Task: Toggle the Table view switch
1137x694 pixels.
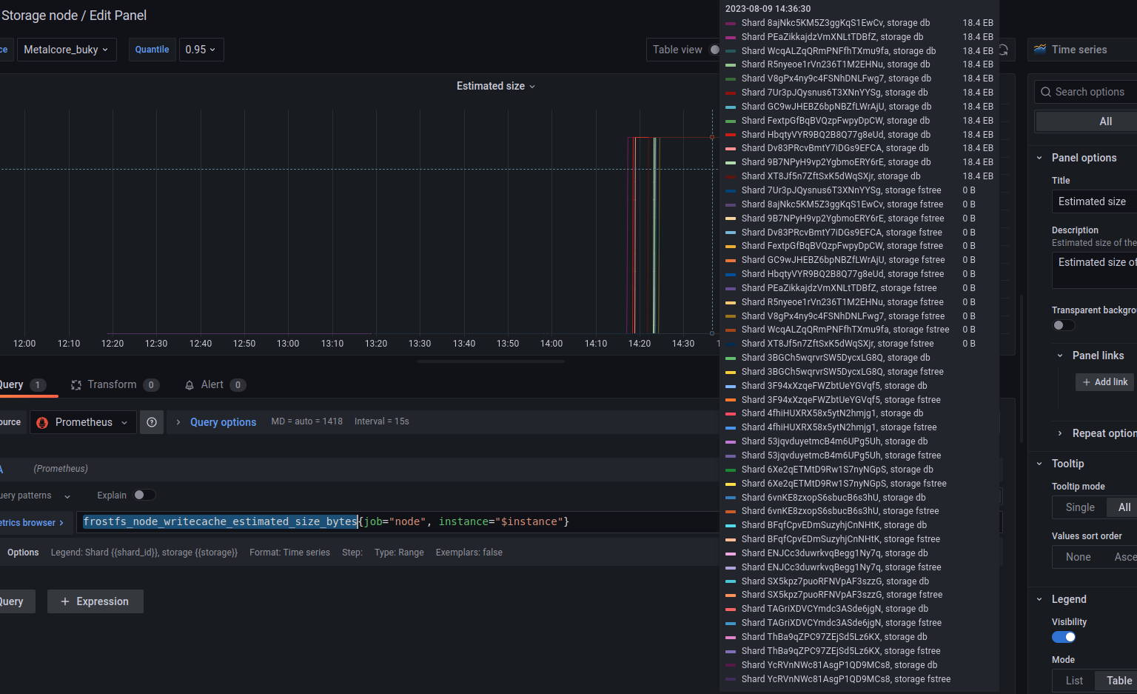Action: pos(715,50)
